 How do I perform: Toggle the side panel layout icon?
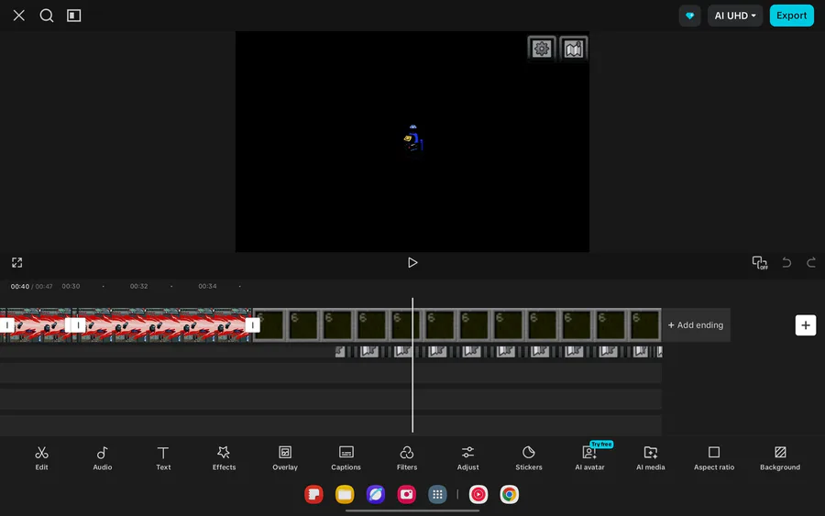(x=73, y=16)
